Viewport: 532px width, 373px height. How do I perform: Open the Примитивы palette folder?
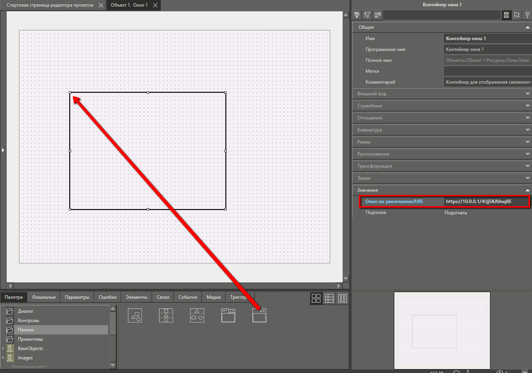30,339
